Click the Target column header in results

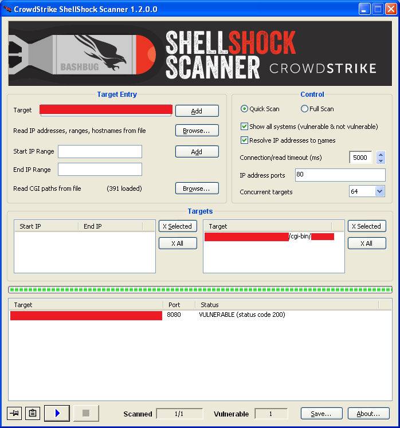coord(86,305)
